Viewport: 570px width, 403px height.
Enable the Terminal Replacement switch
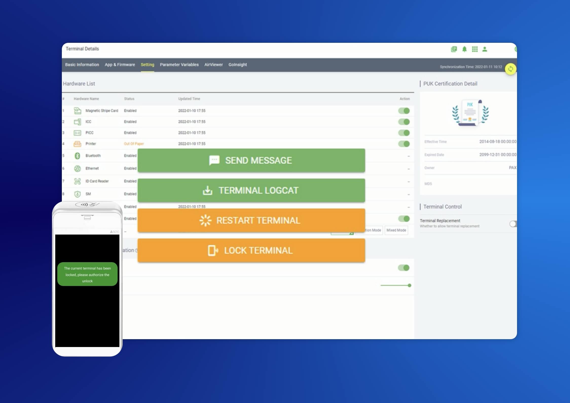tap(513, 224)
